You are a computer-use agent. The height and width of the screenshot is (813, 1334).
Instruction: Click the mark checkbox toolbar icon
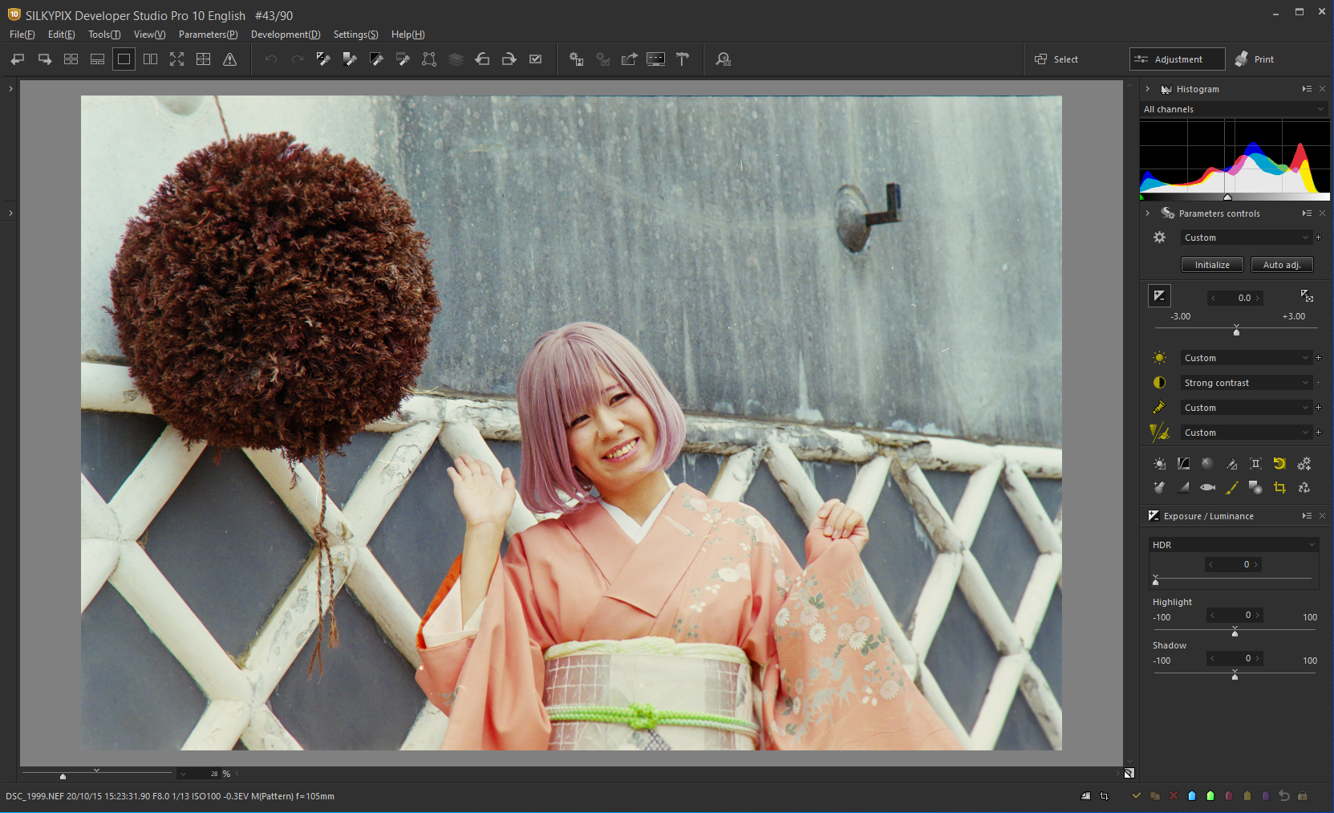[x=536, y=59]
